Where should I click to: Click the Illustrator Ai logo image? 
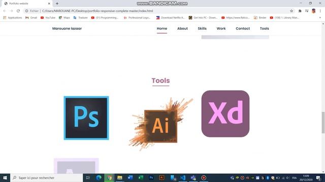(x=161, y=124)
